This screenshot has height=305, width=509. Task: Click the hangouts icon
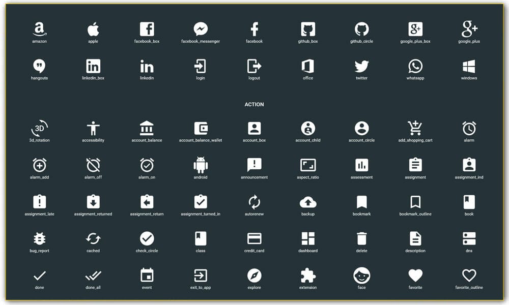tap(40, 66)
